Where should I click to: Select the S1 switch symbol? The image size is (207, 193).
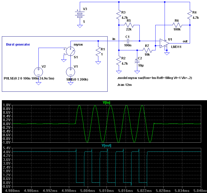[x=70, y=51]
